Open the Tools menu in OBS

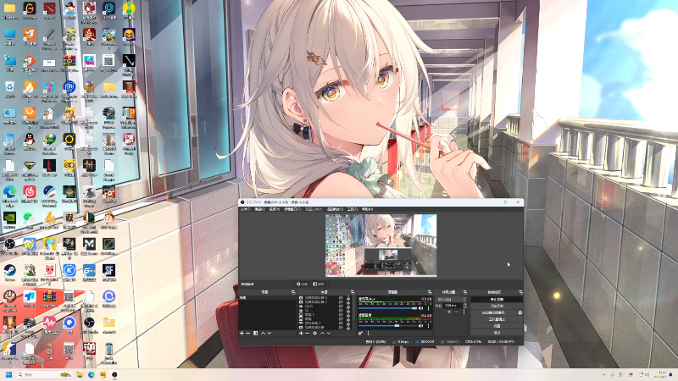tap(353, 209)
